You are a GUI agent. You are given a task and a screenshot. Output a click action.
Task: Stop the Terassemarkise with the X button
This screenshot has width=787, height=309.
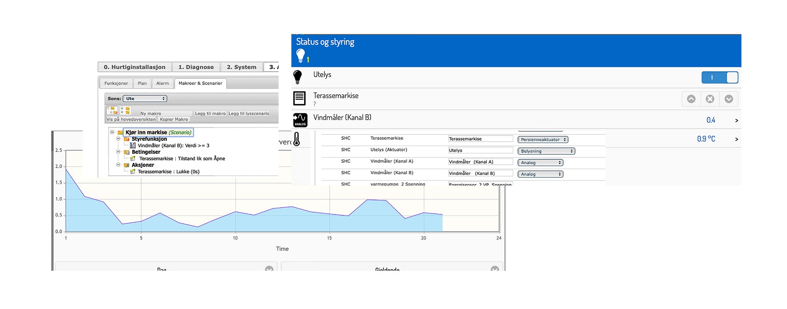coord(710,99)
